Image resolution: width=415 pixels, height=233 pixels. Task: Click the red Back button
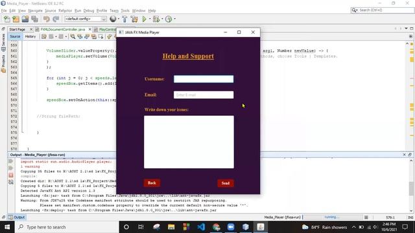(152, 183)
